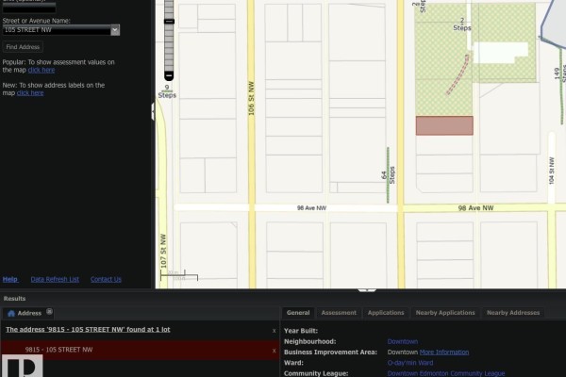
Task: Switch to the Assessment tab
Action: click(x=339, y=313)
